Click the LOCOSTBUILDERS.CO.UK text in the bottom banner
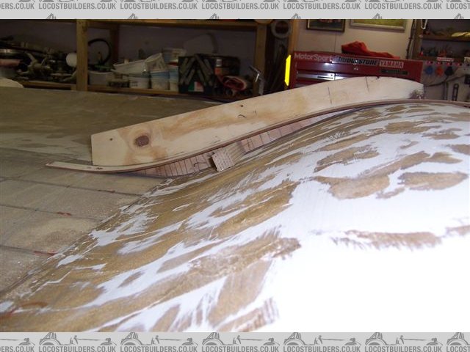 pyautogui.click(x=242, y=345)
